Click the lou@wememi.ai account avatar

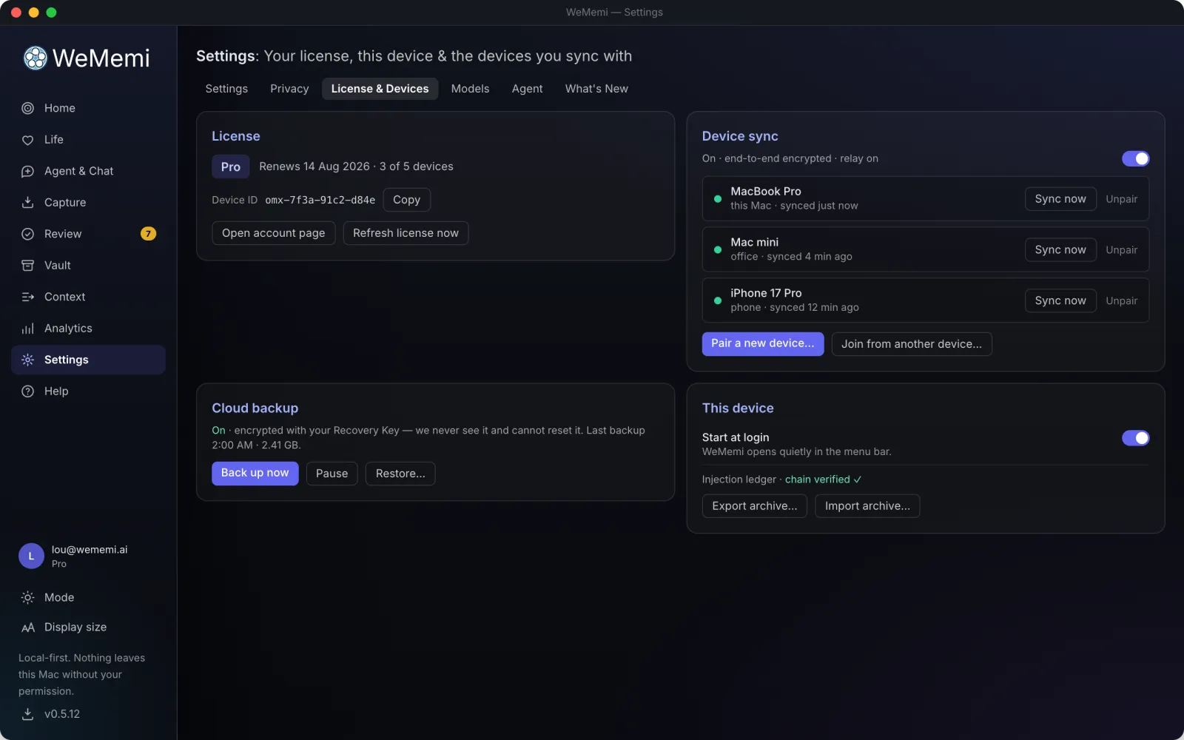pyautogui.click(x=31, y=556)
